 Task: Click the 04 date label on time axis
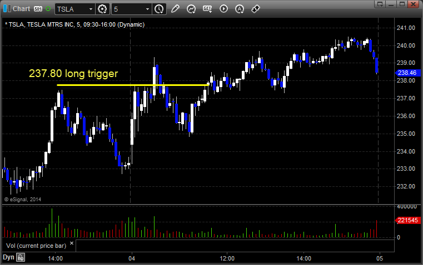[132, 258]
